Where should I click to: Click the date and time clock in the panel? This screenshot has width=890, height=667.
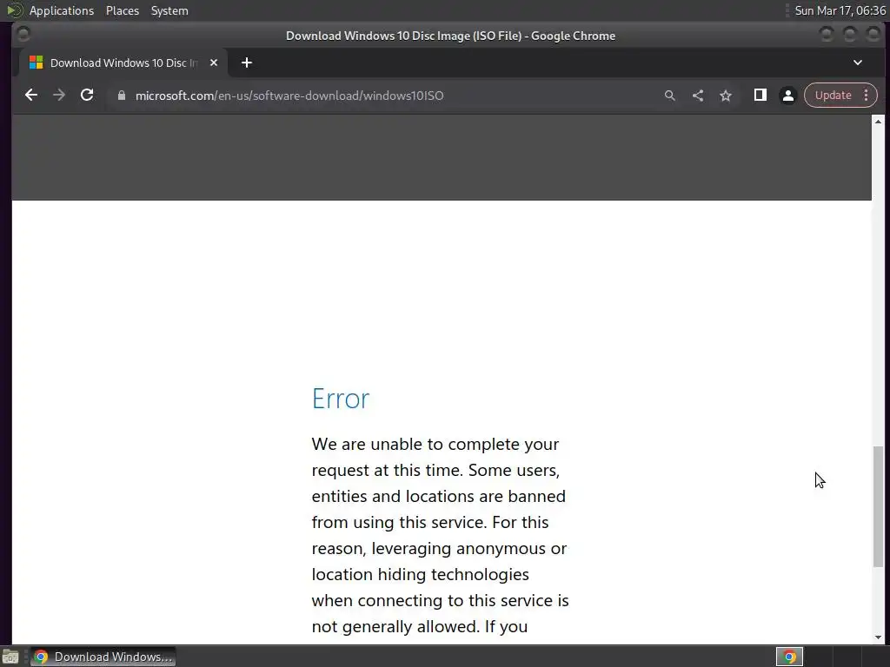(x=840, y=10)
